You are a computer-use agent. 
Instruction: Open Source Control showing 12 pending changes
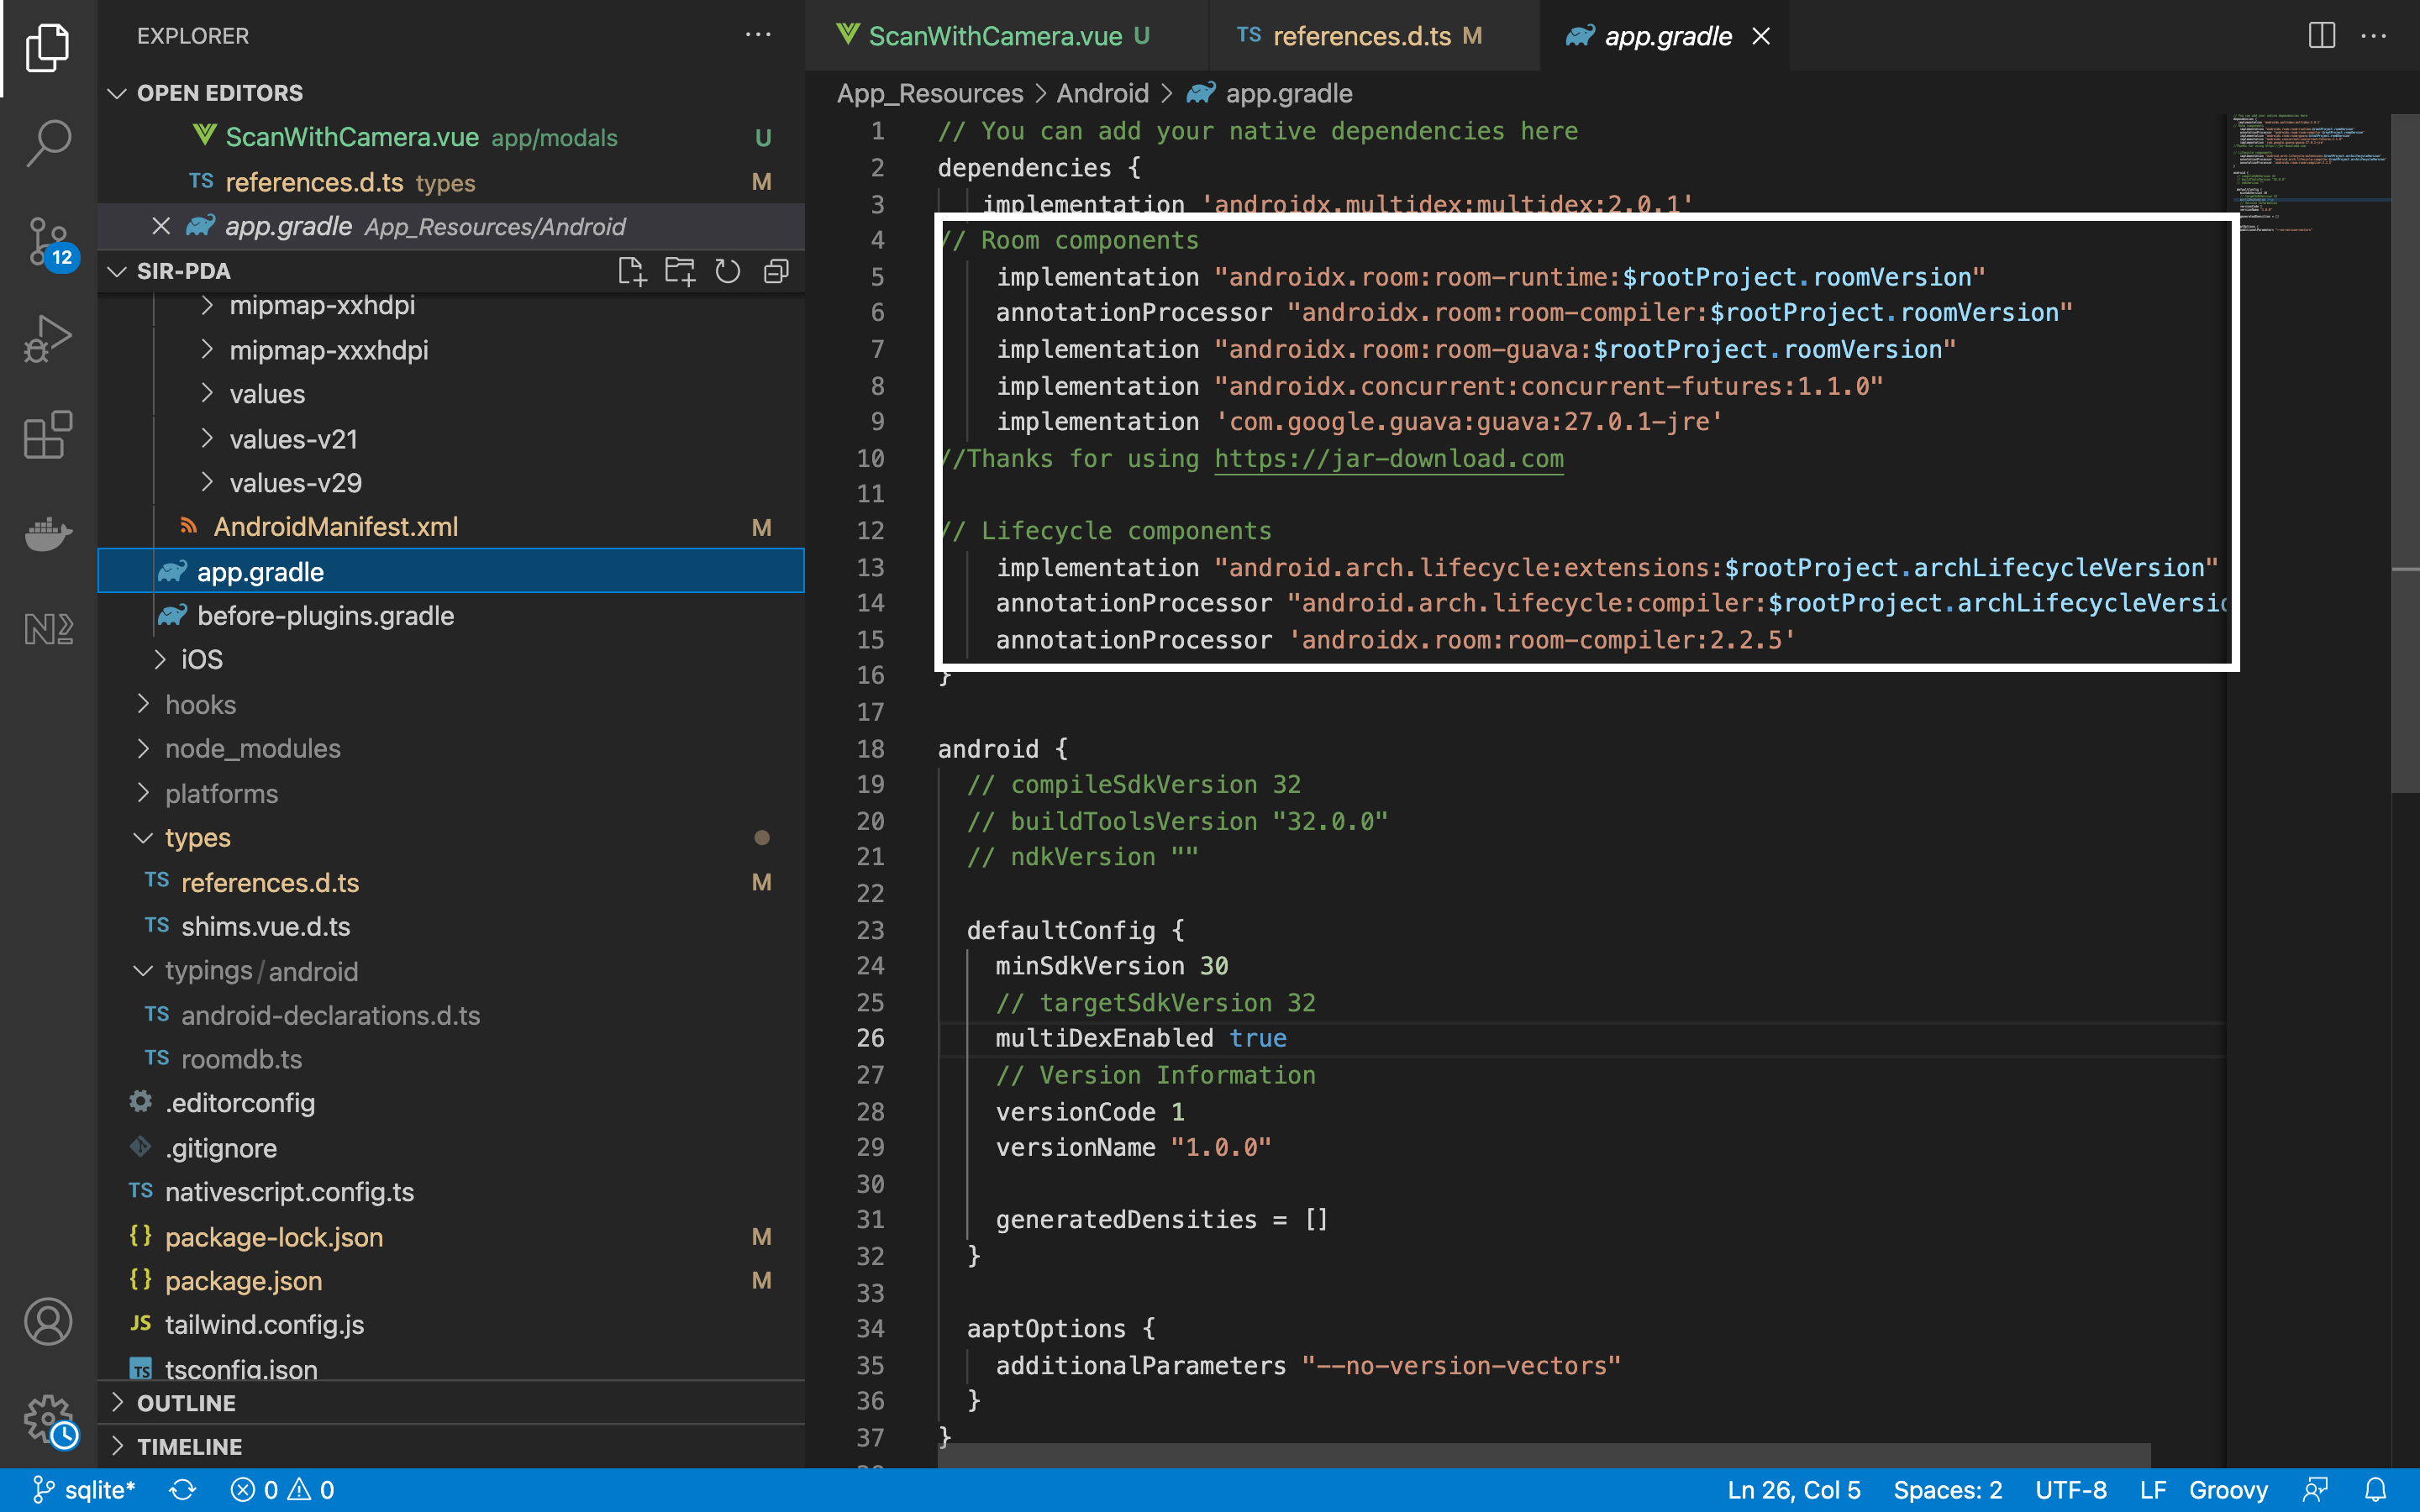(47, 240)
